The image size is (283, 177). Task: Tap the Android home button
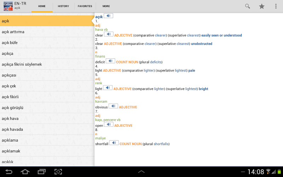tap(25, 172)
